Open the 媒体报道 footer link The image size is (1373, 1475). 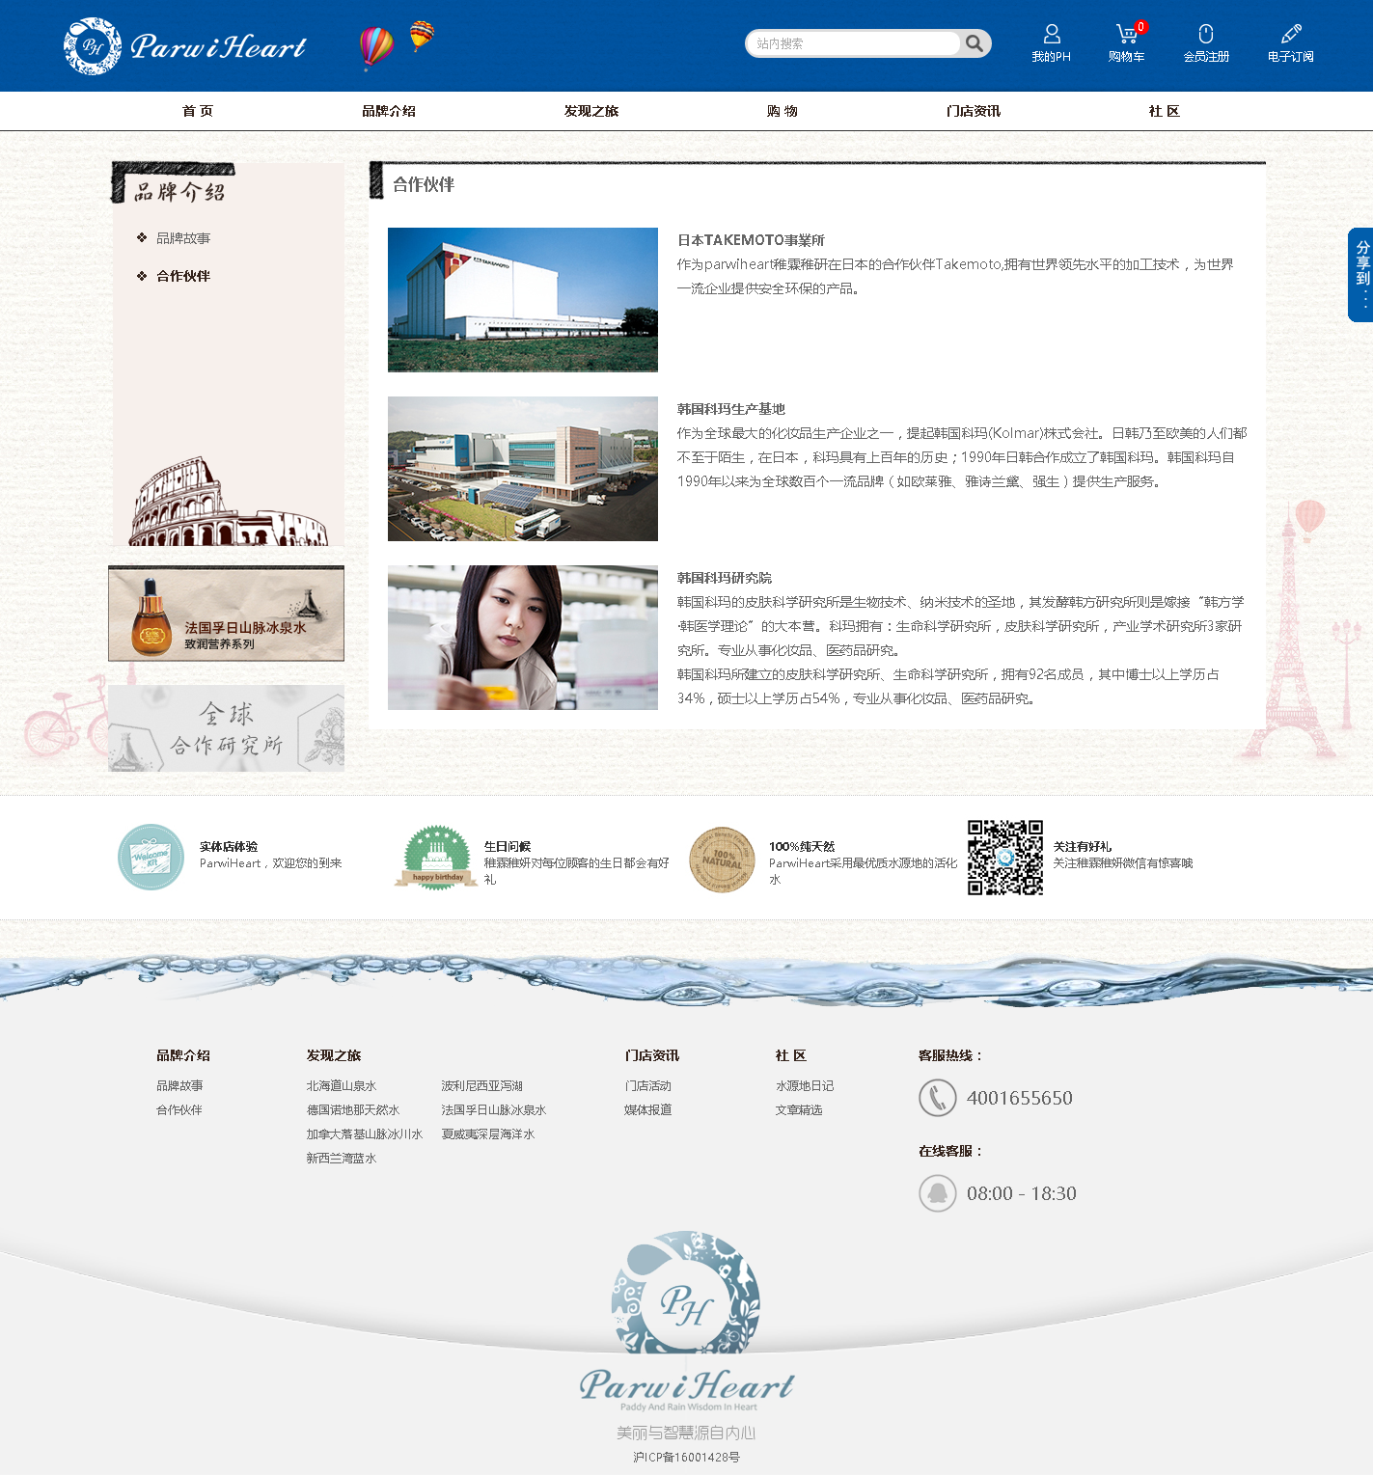(648, 1110)
